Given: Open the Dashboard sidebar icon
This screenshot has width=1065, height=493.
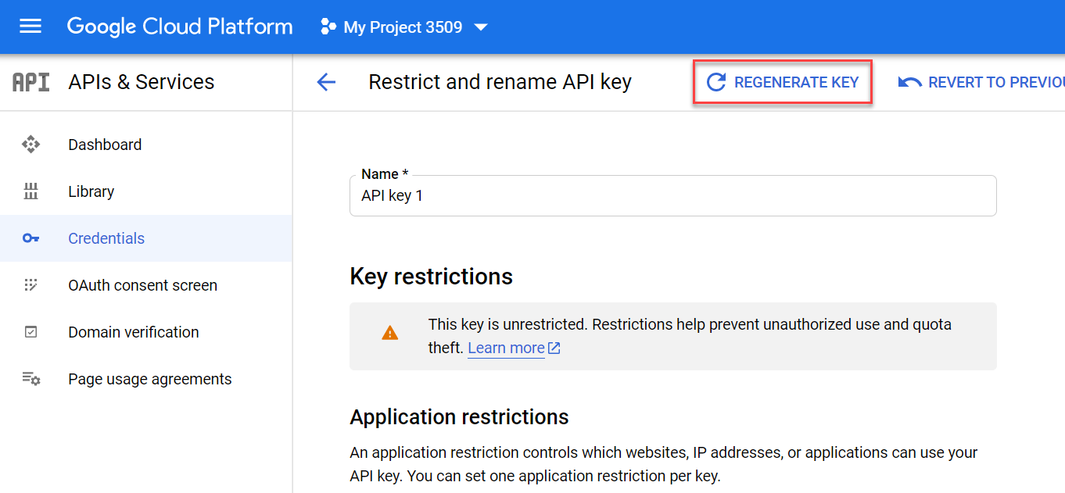Looking at the screenshot, I should point(30,144).
